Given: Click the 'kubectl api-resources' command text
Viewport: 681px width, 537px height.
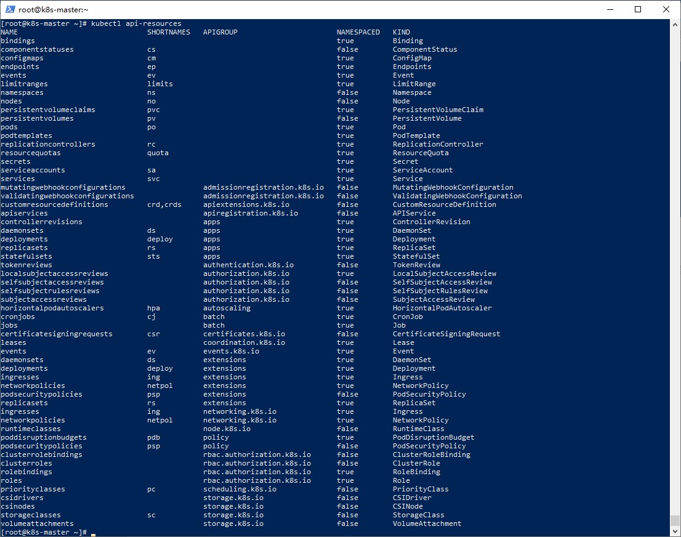Looking at the screenshot, I should tap(136, 23).
